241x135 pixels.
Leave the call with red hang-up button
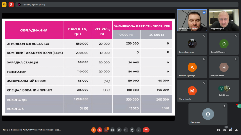click(146, 130)
